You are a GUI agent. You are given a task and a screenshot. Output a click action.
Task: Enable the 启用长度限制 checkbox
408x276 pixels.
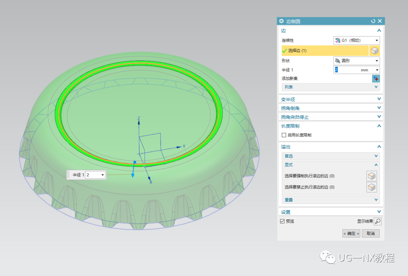click(x=284, y=135)
